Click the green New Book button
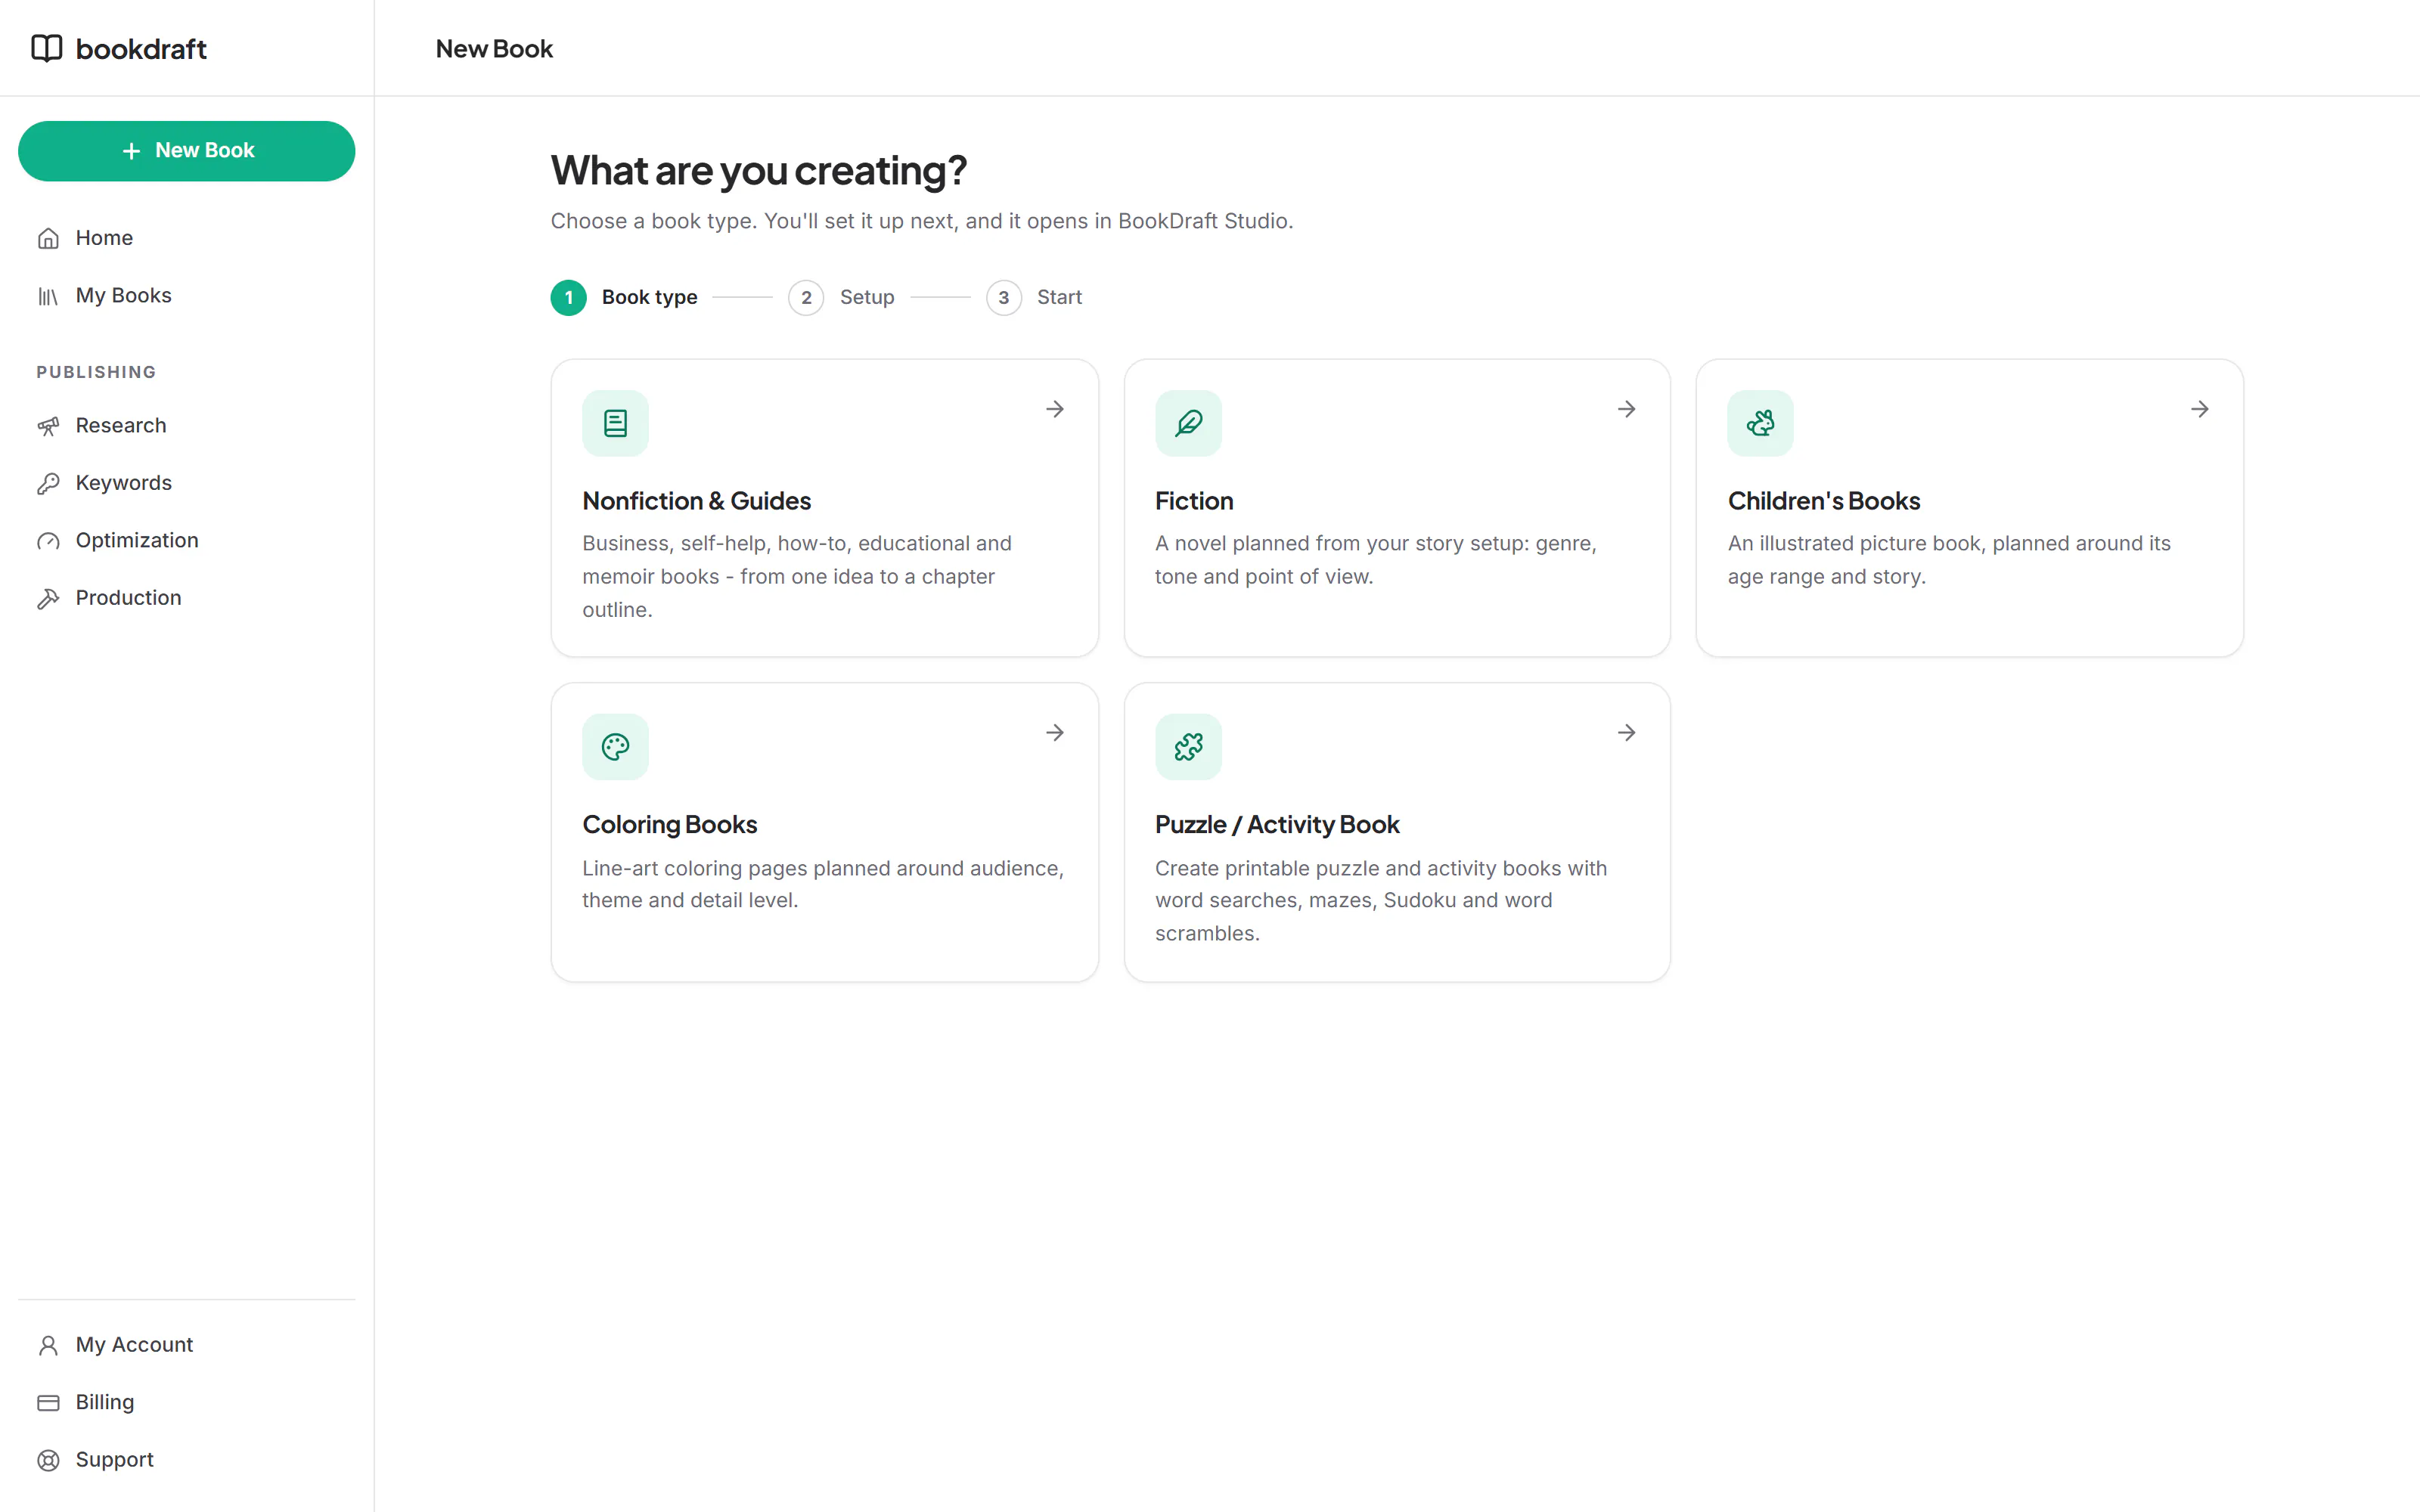 (x=187, y=151)
